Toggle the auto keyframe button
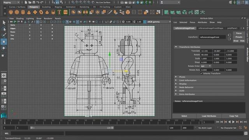This screenshot has width=249, height=140. (240, 128)
